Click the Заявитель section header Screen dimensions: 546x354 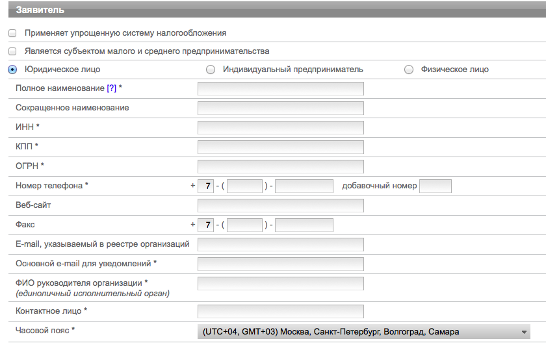tap(277, 10)
